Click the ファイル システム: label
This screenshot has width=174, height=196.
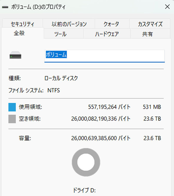pos(26,90)
